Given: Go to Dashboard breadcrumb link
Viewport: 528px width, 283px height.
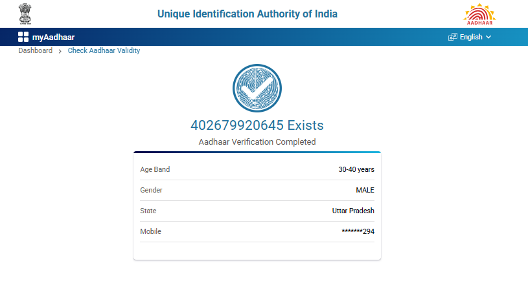Looking at the screenshot, I should click(35, 50).
